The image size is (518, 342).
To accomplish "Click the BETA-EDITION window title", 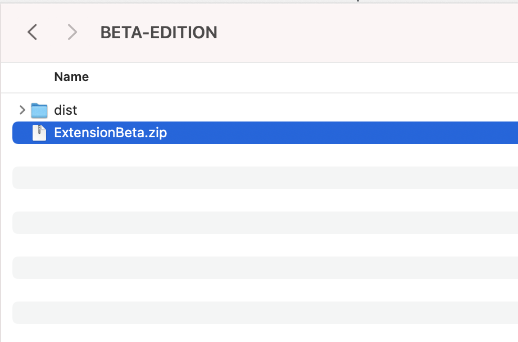I will (x=158, y=33).
